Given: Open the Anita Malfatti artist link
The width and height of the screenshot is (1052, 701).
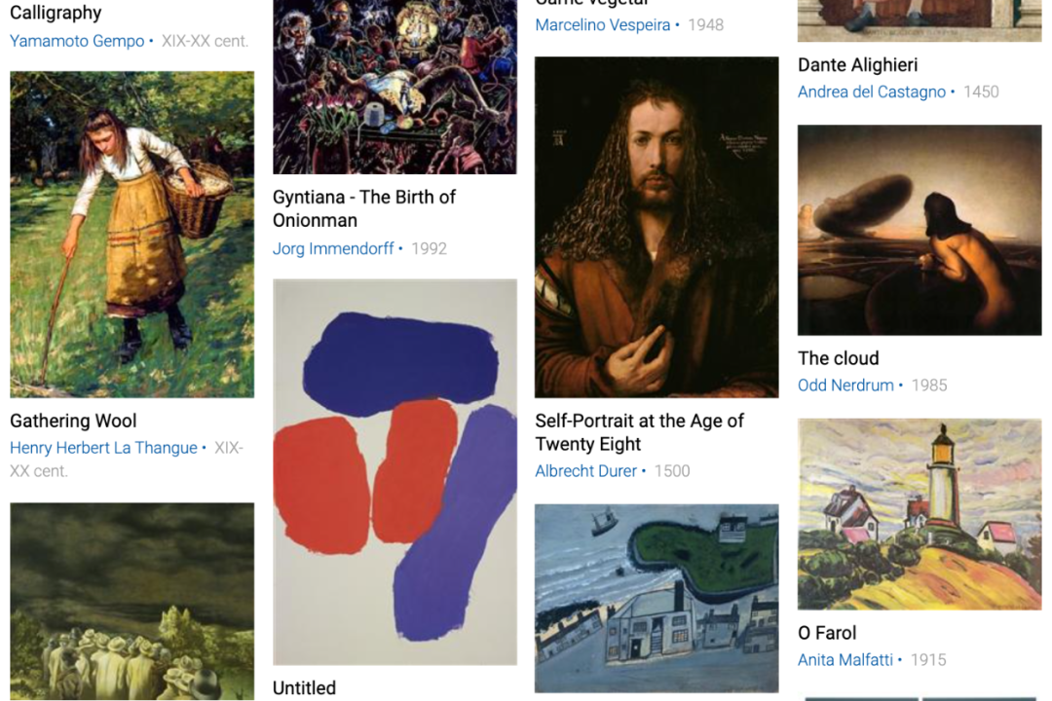Looking at the screenshot, I should tap(845, 659).
